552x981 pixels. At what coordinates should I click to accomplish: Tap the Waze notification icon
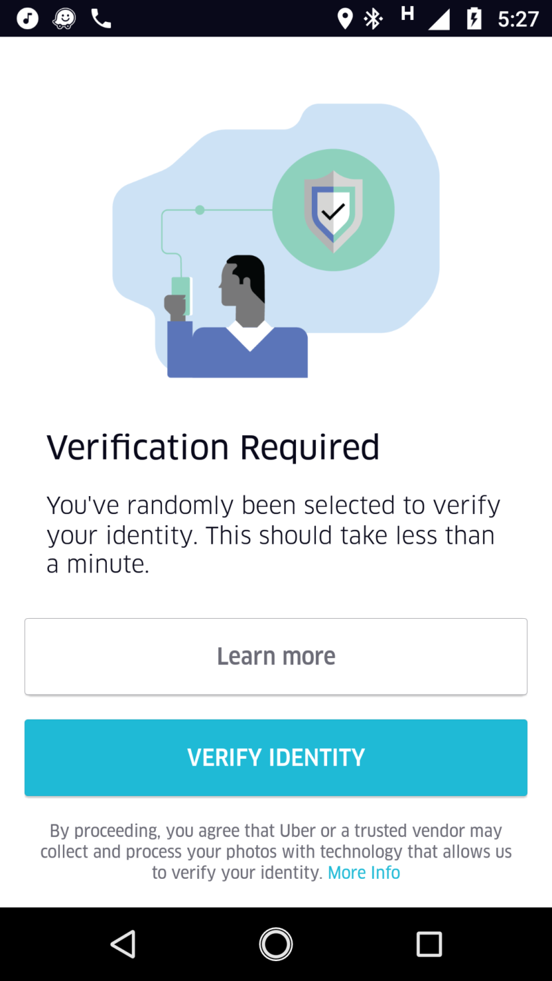tap(65, 19)
